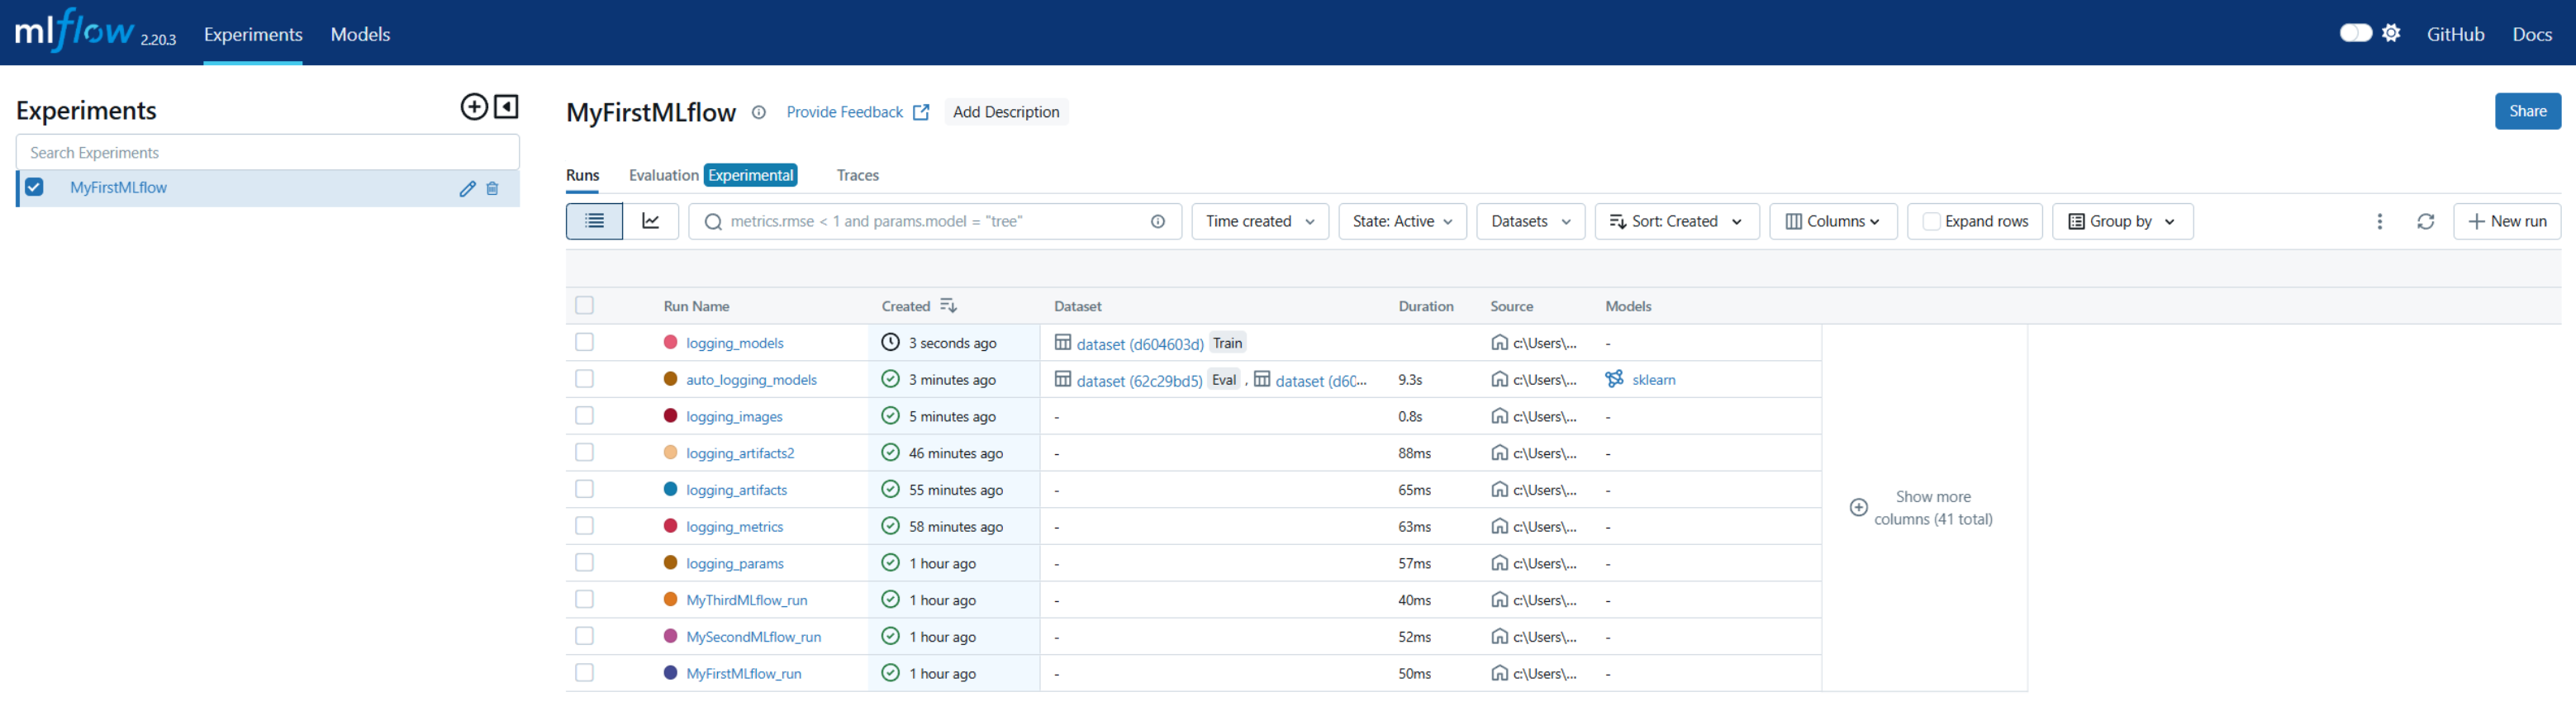2576x711 pixels.
Task: Click the finished status icon for MyFirstMLflow_run
Action: [890, 673]
